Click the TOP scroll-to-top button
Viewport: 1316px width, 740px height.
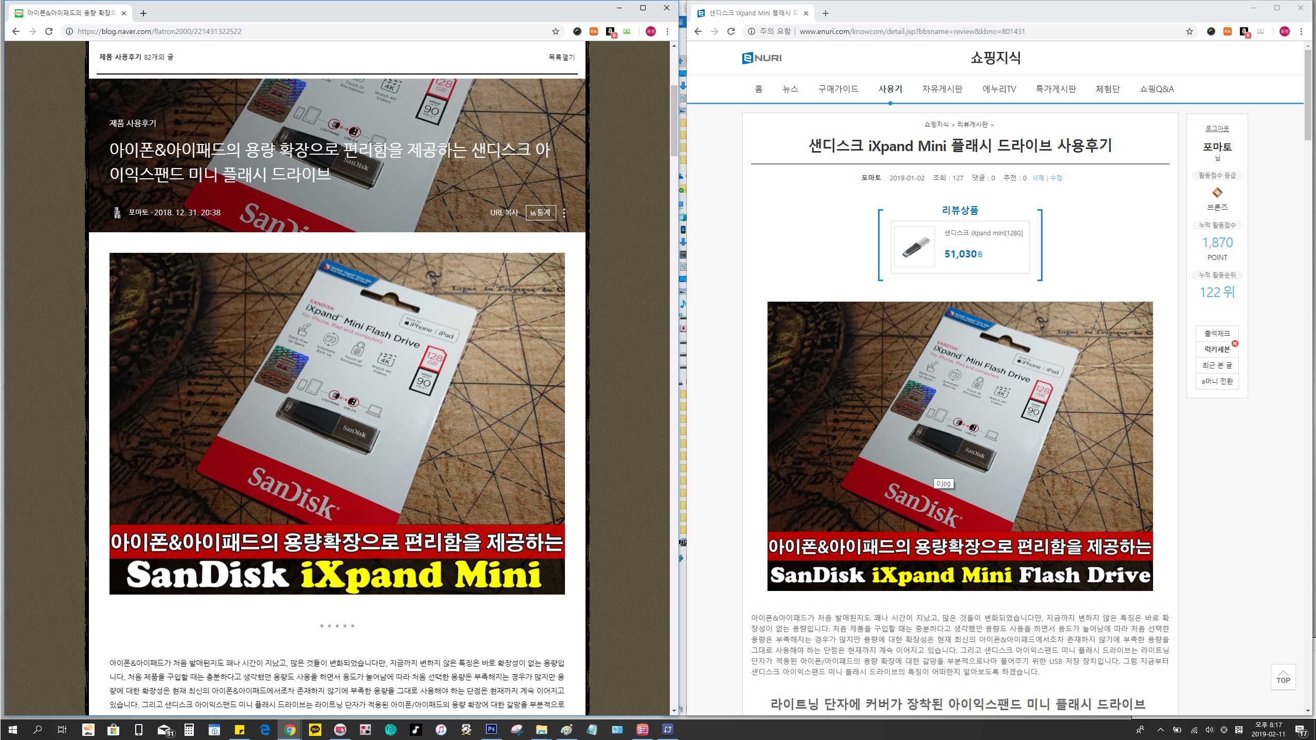[1283, 677]
